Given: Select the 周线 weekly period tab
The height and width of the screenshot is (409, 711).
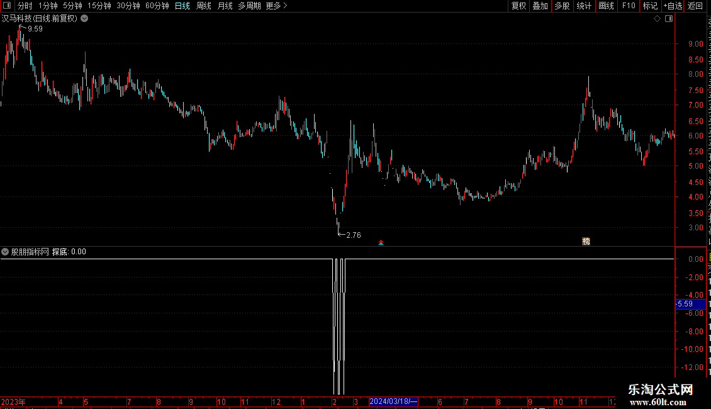Looking at the screenshot, I should click(204, 6).
